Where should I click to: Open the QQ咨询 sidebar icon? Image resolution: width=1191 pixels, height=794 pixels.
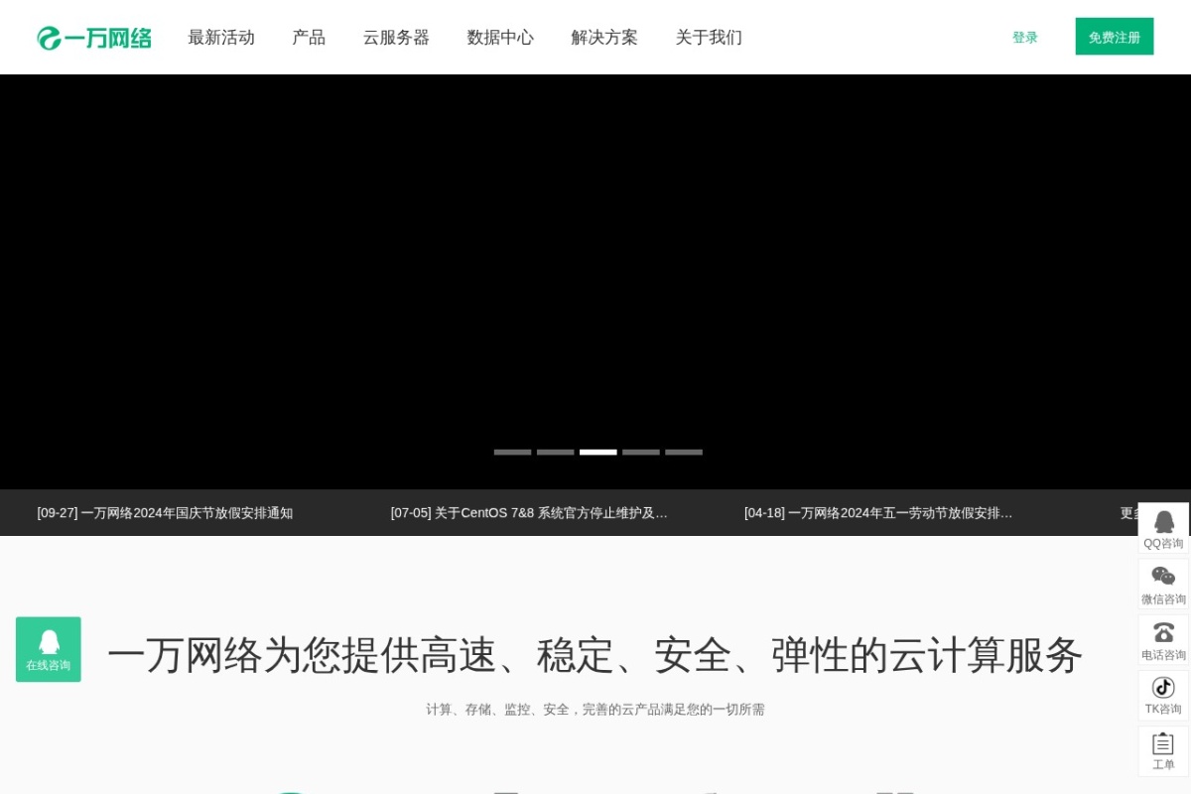pyautogui.click(x=1163, y=529)
